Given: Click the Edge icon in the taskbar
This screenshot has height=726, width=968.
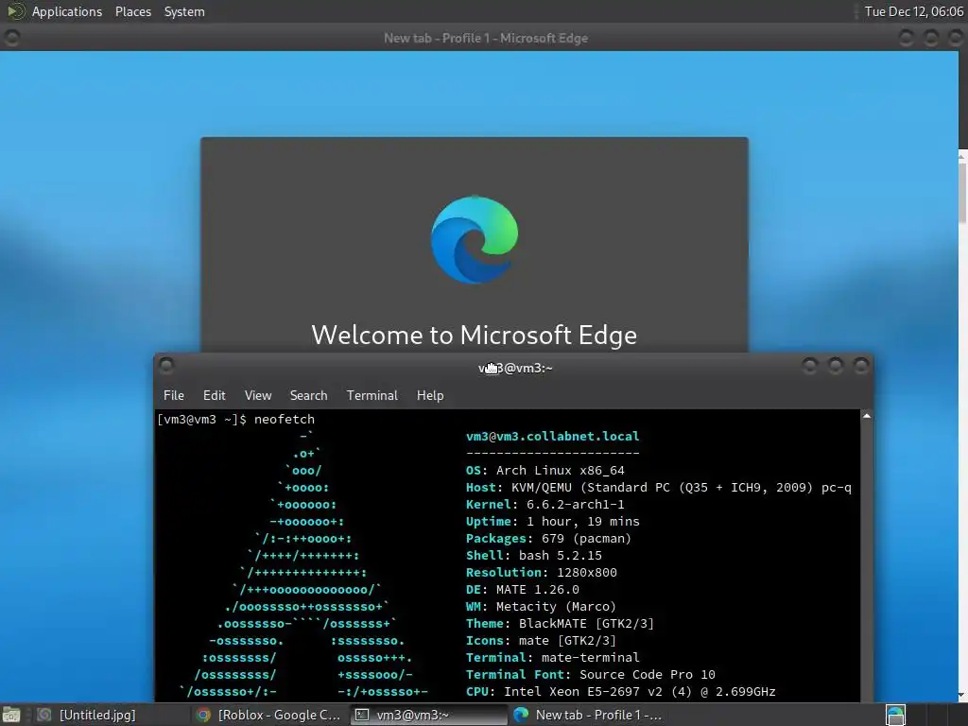Looking at the screenshot, I should point(522,715).
